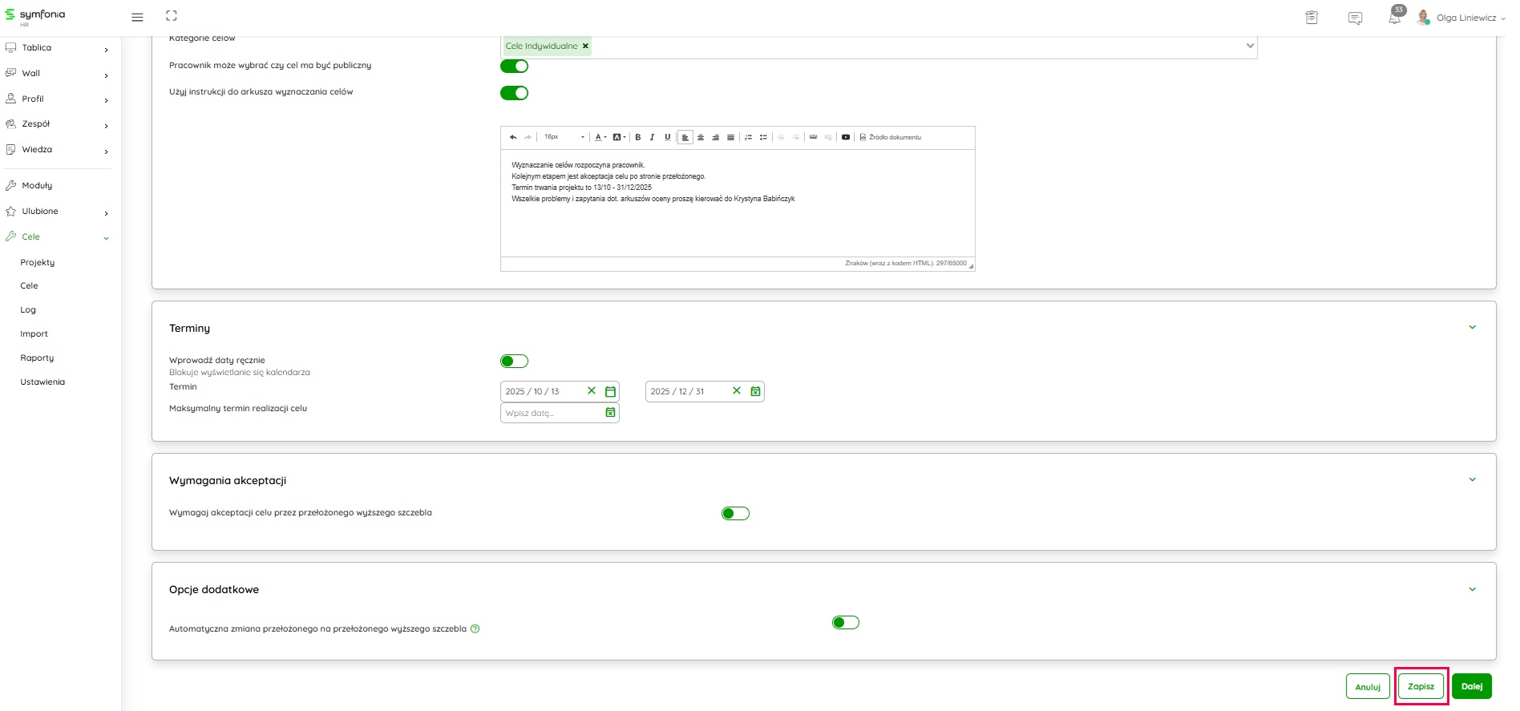Open calendar for start date 2025/10/13
This screenshot has height=711, width=1520.
click(610, 391)
